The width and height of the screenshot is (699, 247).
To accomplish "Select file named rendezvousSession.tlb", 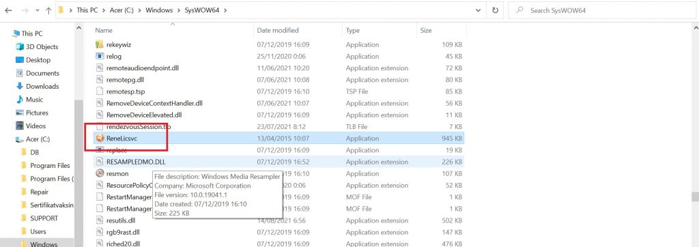I will tap(139, 127).
